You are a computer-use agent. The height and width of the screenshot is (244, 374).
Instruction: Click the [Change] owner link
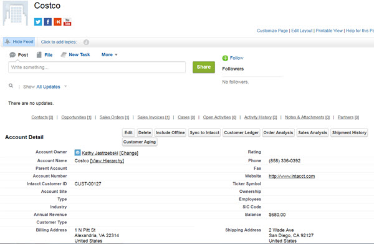pos(129,153)
